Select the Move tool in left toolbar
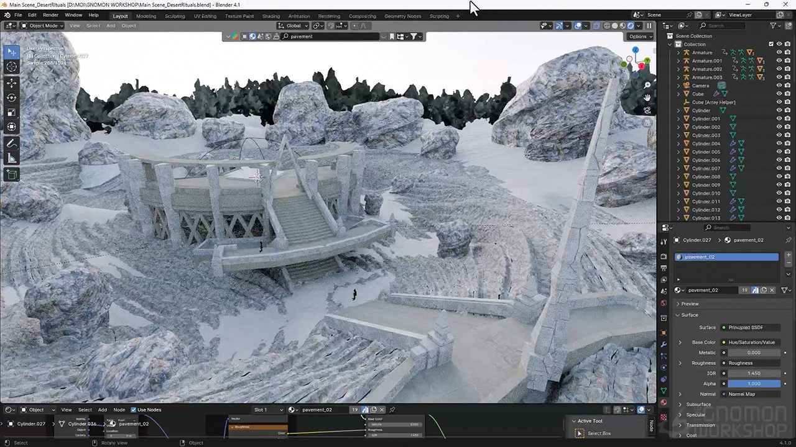This screenshot has width=796, height=447. coord(12,83)
